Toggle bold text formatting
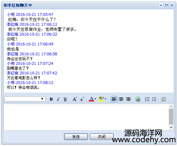Image resolution: width=177 pixels, height=146 pixels. [x=51, y=99]
